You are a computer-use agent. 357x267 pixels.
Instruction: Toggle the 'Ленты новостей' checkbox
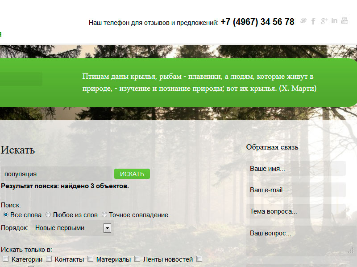click(137, 259)
